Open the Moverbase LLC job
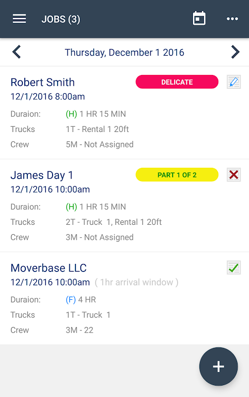 [x=49, y=268]
